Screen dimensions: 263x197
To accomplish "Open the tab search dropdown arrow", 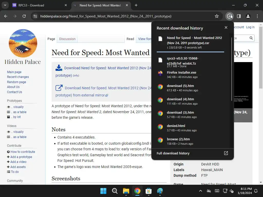I will coord(5,5).
